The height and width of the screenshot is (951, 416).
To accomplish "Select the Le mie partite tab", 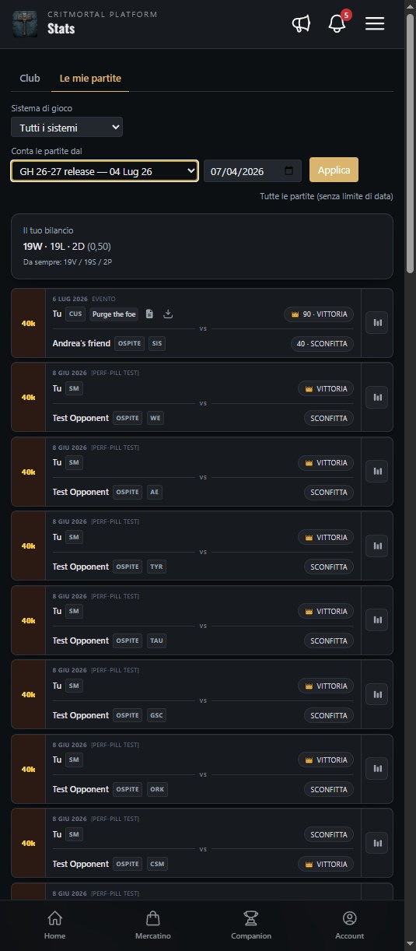I will (x=90, y=79).
